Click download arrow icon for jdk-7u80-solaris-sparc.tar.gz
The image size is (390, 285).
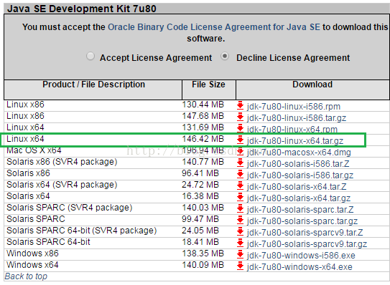(240, 221)
